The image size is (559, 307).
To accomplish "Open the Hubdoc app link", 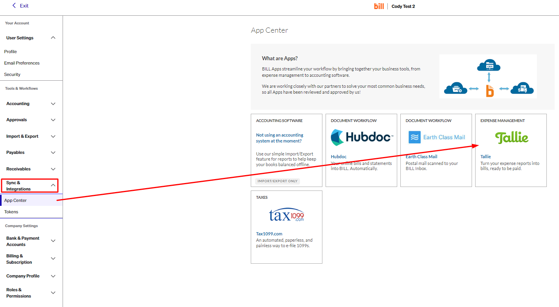I will pyautogui.click(x=339, y=157).
